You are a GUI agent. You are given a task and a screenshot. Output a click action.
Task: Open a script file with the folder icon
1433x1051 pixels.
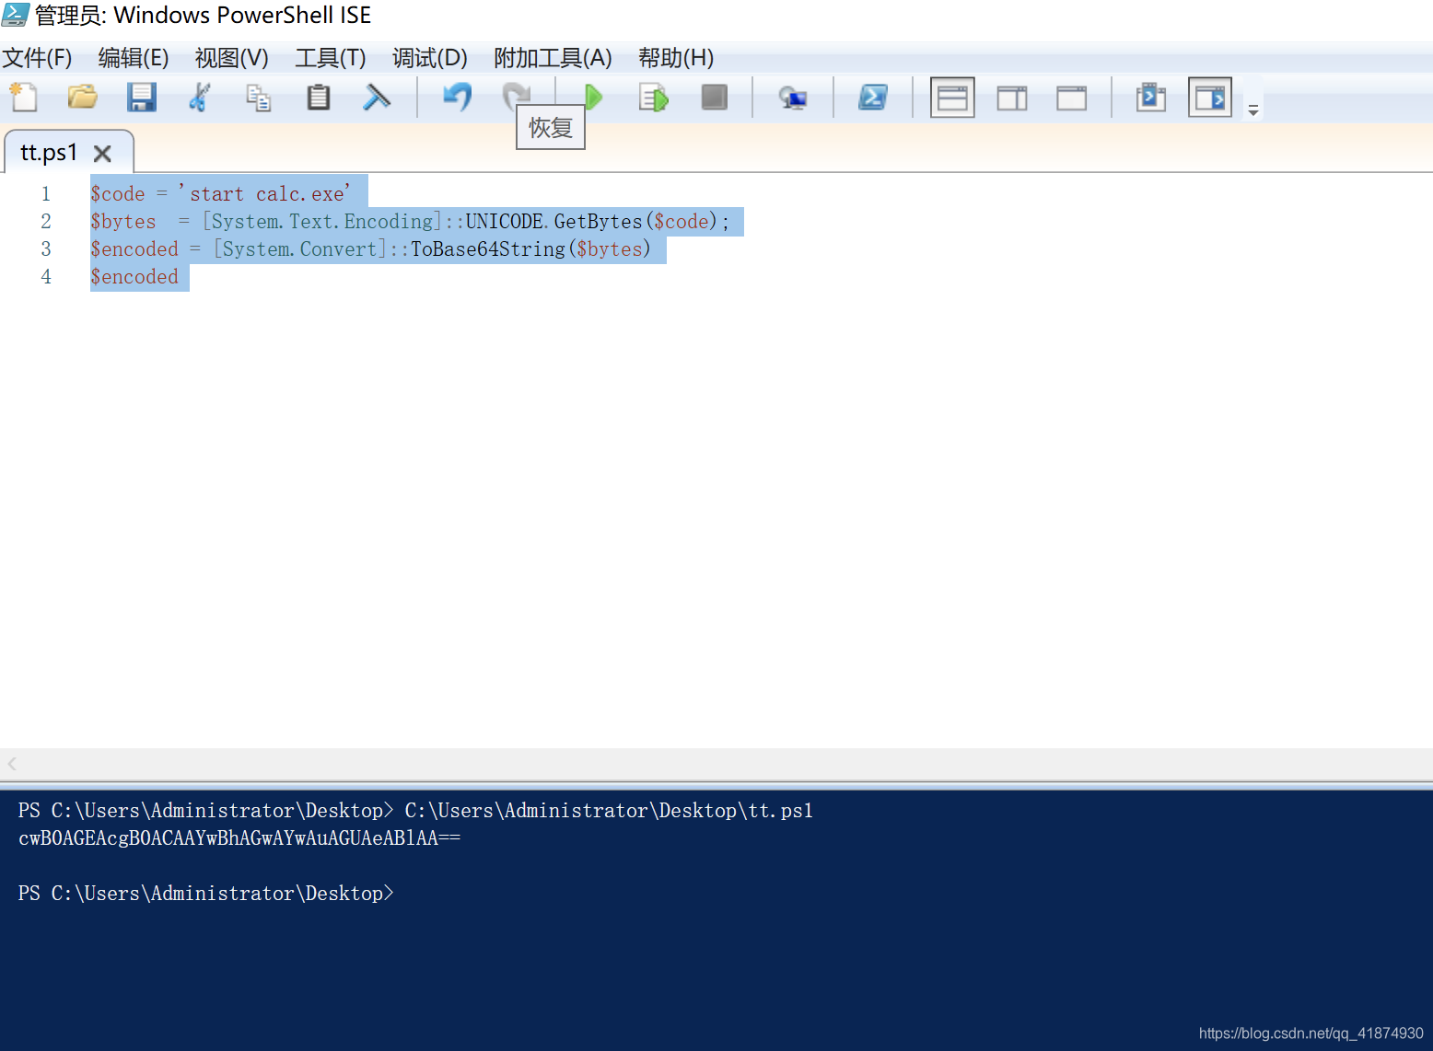coord(82,98)
